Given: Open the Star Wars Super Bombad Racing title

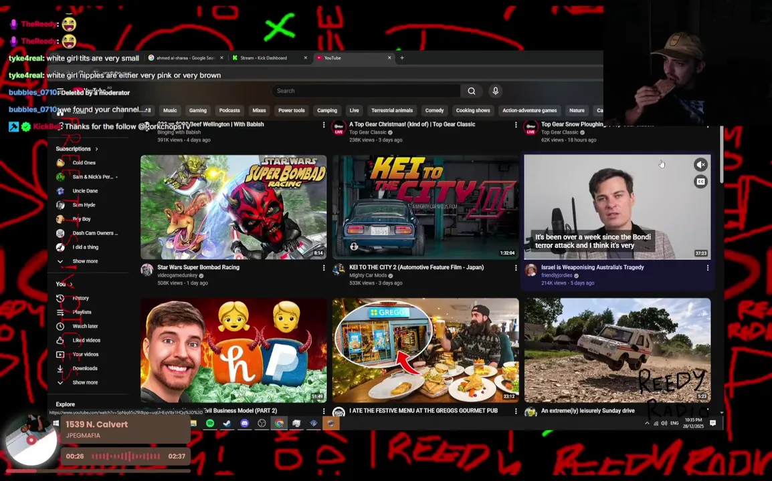Looking at the screenshot, I should (x=199, y=267).
